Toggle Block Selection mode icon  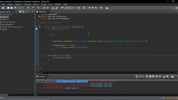pyautogui.click(x=72, y=8)
